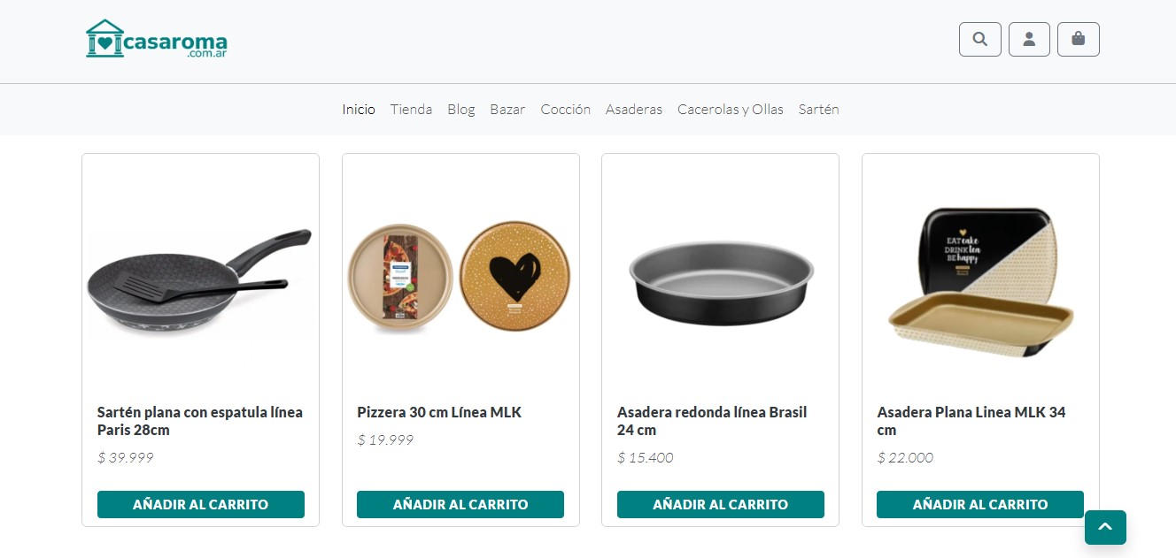Open the Asadera Plana Linea MLK title
Image resolution: width=1176 pixels, height=558 pixels.
tap(971, 421)
